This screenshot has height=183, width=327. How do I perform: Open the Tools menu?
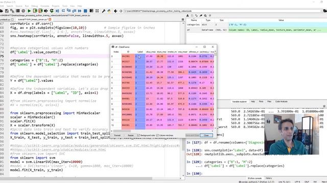(x=65, y=6)
